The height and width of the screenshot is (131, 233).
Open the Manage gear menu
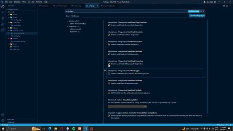(3, 120)
